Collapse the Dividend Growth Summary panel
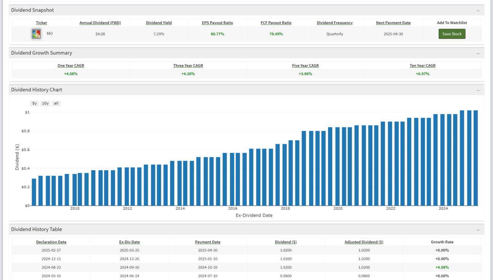 point(478,53)
